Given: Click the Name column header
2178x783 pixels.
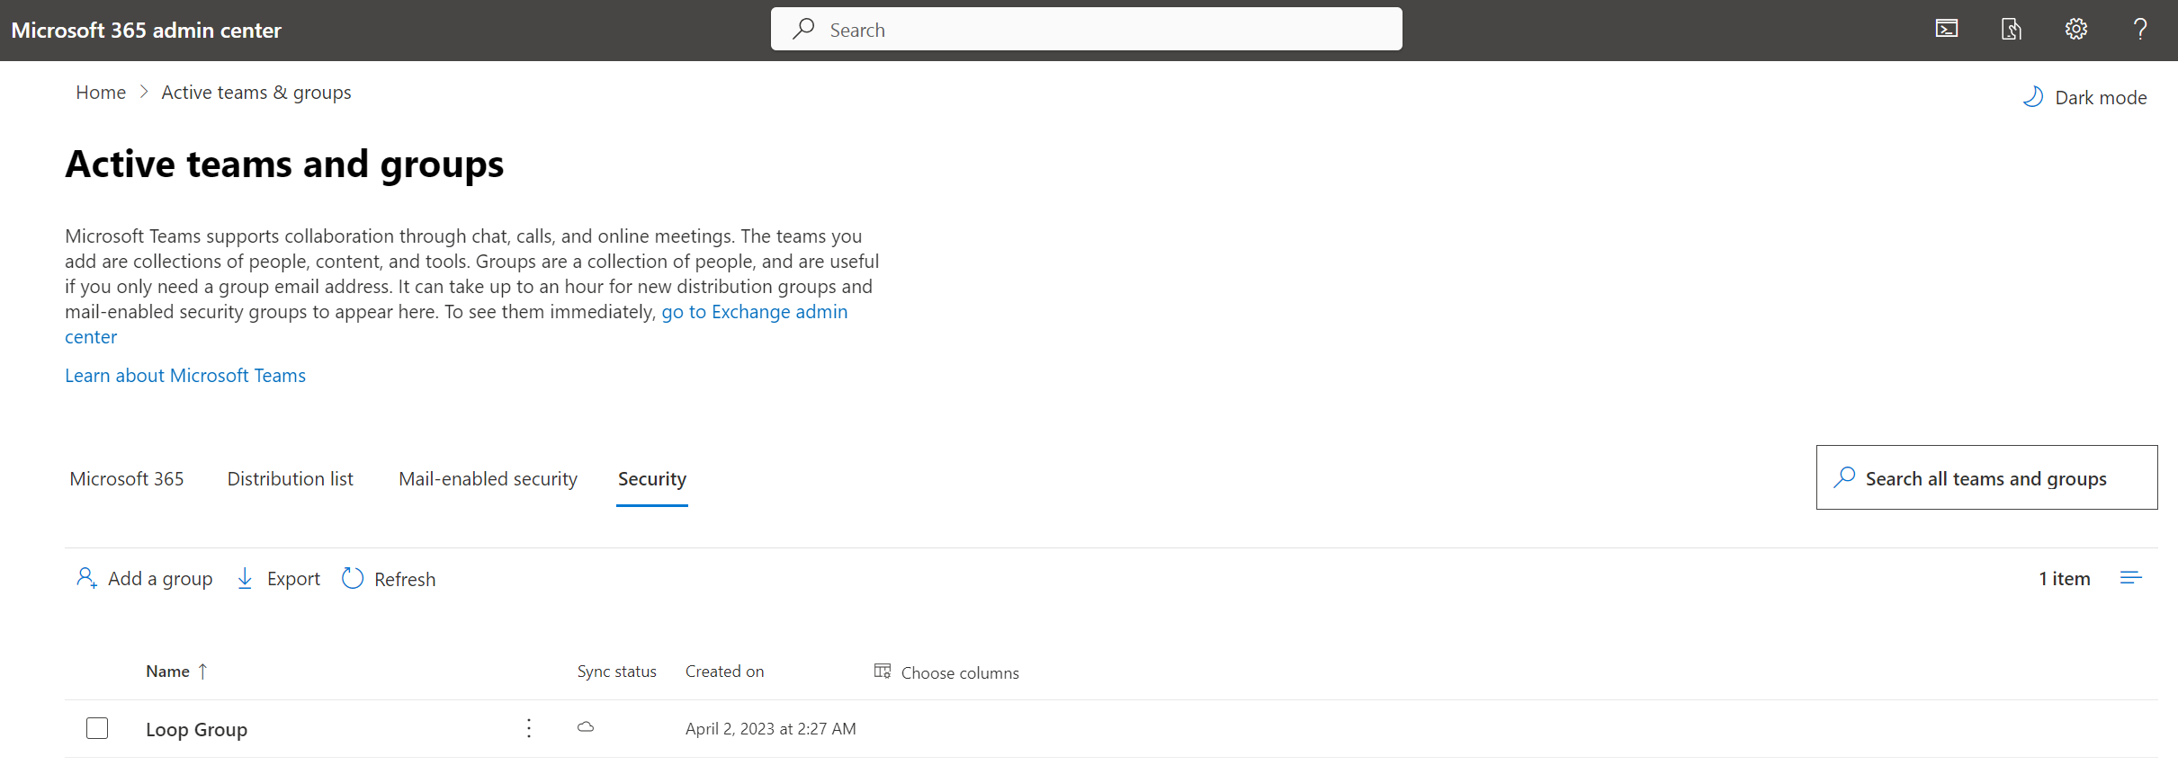Looking at the screenshot, I should (168, 671).
